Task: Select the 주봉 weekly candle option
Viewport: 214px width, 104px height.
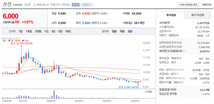Action: 122,31
